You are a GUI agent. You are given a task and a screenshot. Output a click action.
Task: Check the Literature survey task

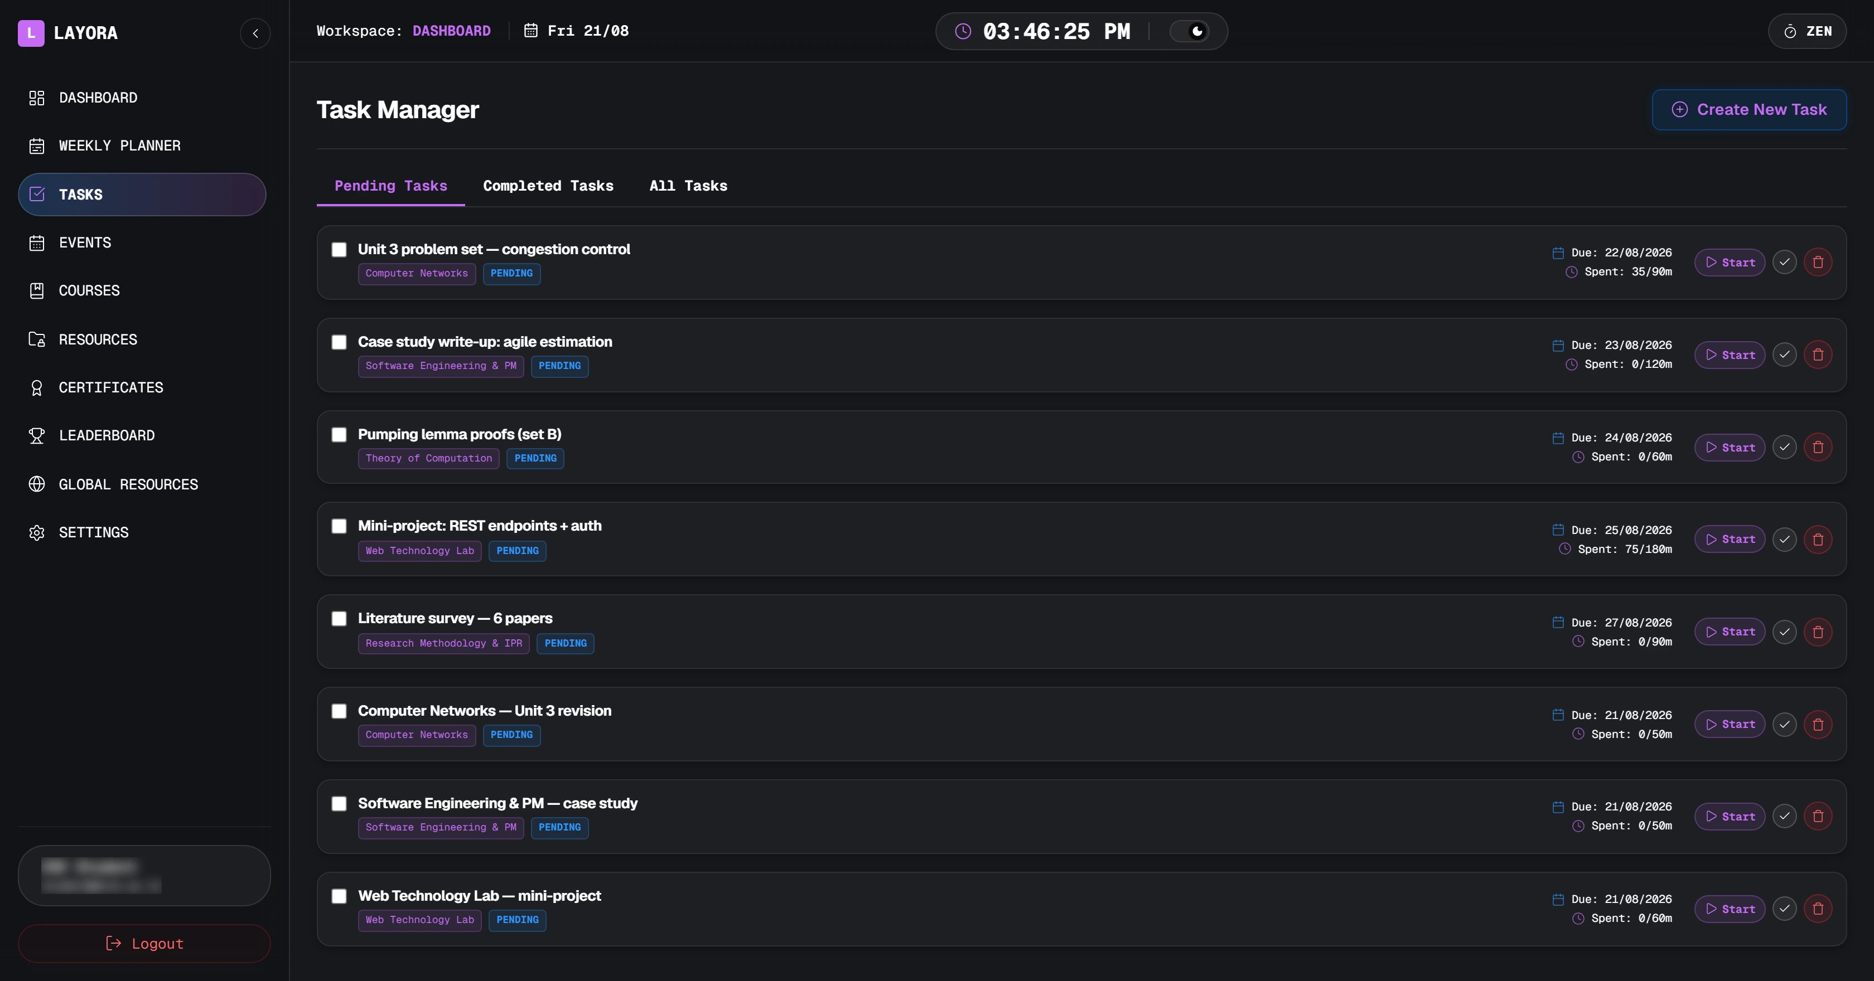[339, 618]
